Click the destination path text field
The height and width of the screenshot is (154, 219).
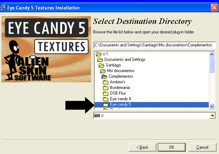click(154, 45)
